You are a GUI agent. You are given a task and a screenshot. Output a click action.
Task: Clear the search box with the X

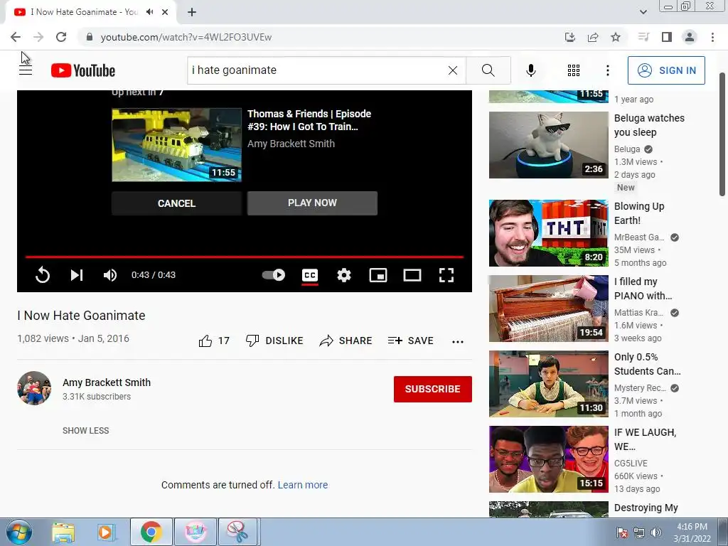tap(453, 70)
